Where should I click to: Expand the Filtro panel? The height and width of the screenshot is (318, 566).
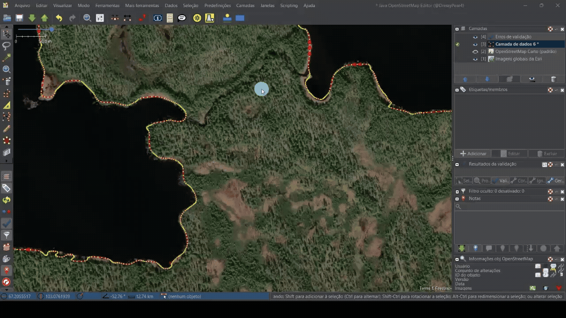[457, 192]
